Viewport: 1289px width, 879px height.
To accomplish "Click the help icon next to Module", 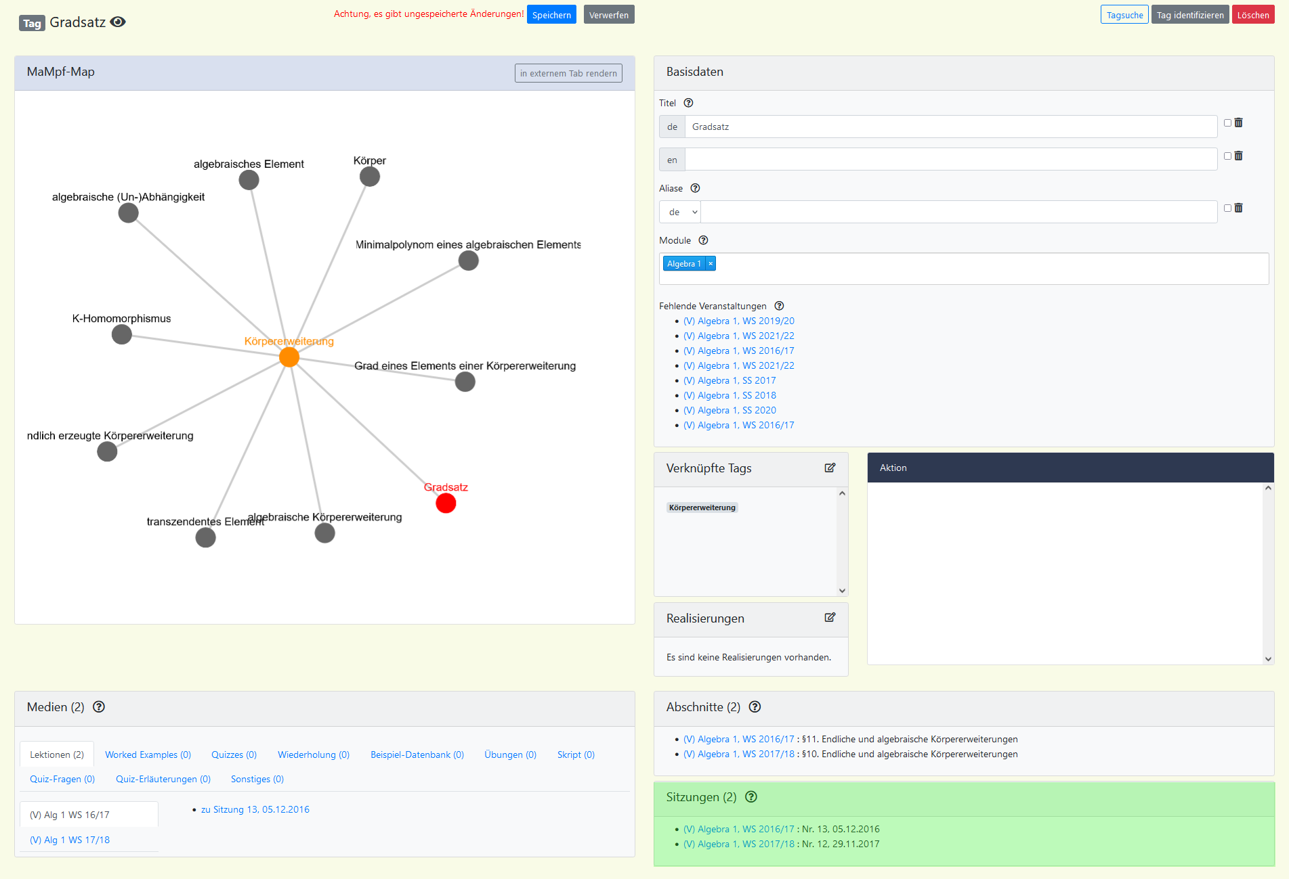I will point(703,240).
